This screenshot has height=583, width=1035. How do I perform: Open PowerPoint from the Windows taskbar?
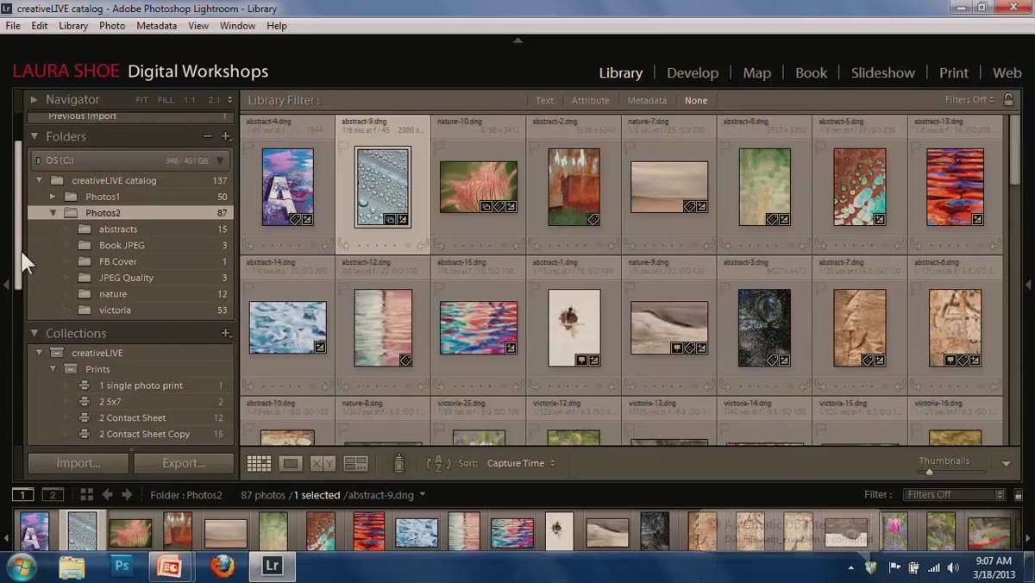(170, 566)
